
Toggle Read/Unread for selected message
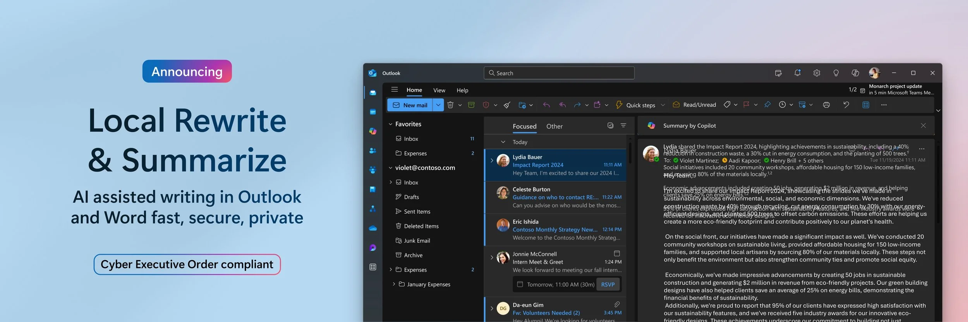coord(694,105)
